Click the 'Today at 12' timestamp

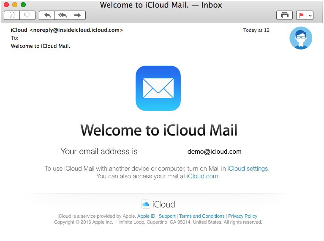[x=256, y=30]
